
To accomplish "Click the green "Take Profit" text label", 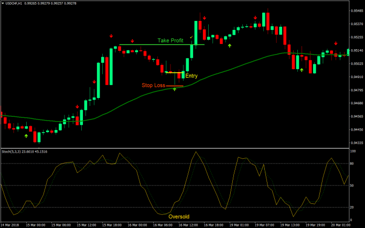I will tap(171, 40).
